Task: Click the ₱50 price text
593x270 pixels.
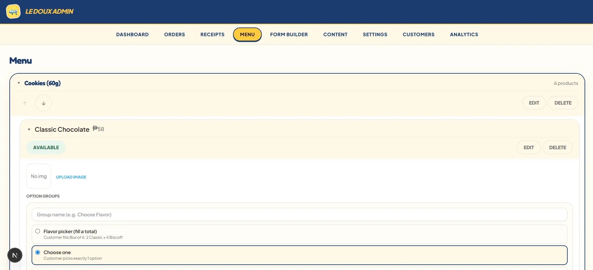Action: point(98,129)
